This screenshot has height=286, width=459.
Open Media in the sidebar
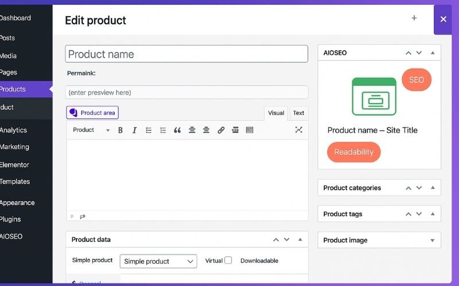8,55
